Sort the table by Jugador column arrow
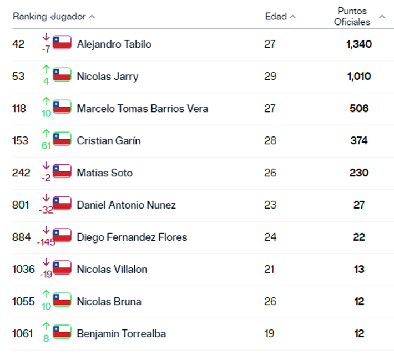 click(92, 17)
